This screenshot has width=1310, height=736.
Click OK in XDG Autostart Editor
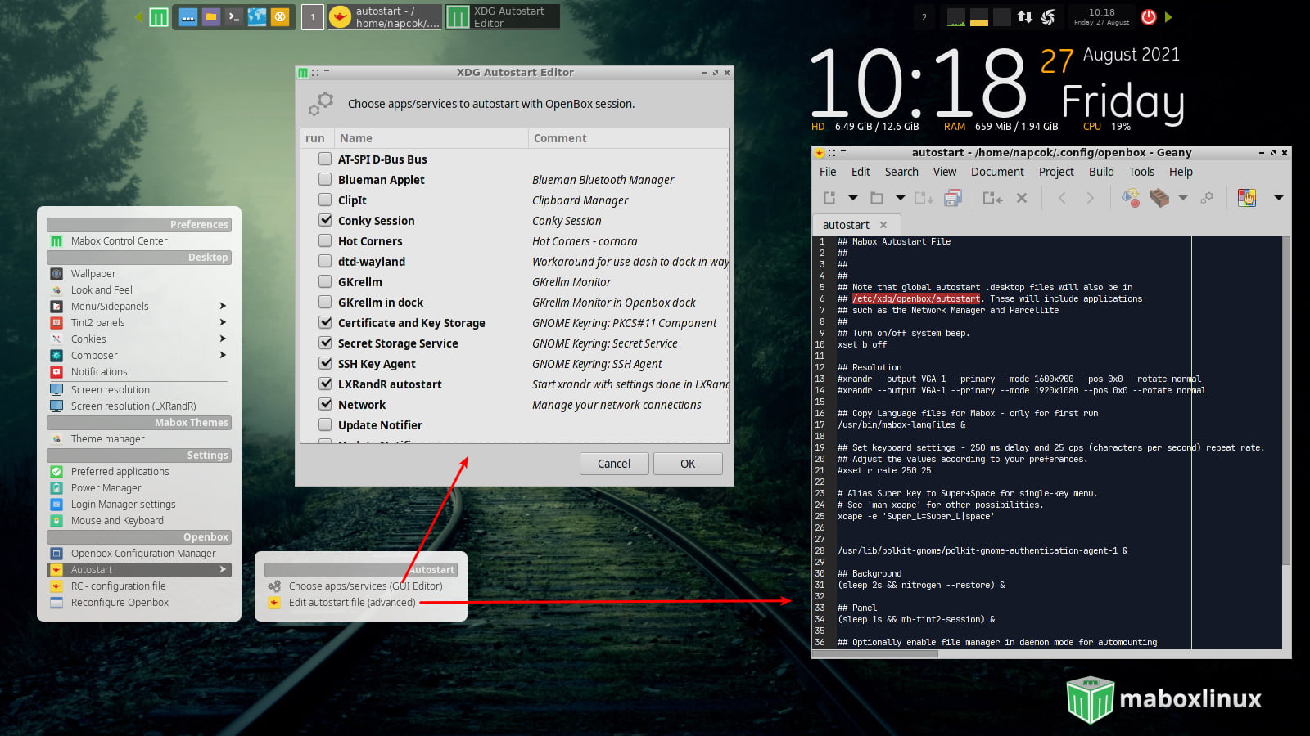point(688,464)
